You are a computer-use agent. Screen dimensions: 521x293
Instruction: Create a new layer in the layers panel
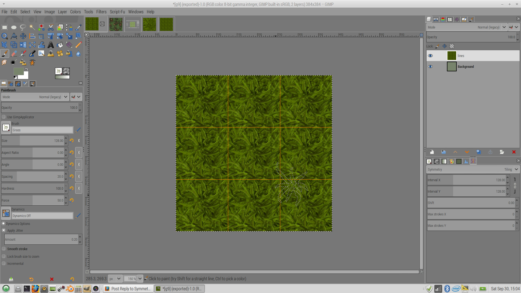pyautogui.click(x=432, y=152)
